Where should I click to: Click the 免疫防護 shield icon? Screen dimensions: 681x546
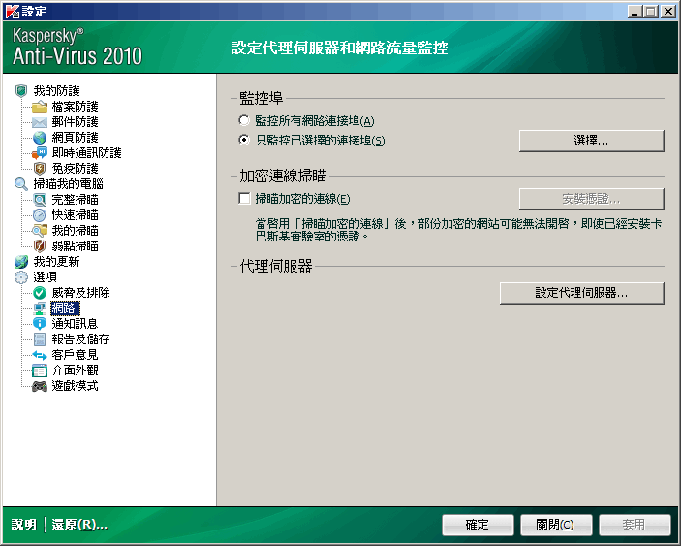(x=40, y=169)
